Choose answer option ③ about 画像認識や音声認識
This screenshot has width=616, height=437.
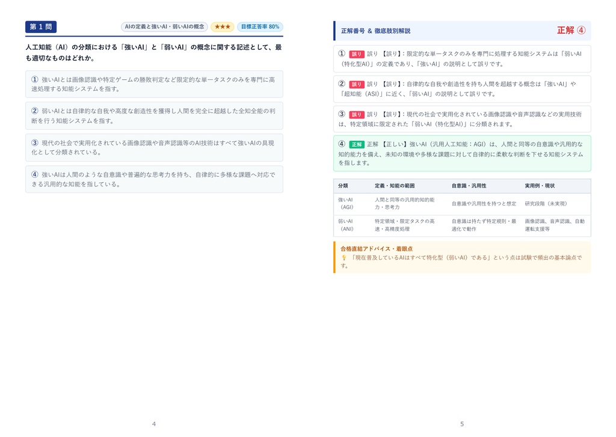click(x=154, y=148)
